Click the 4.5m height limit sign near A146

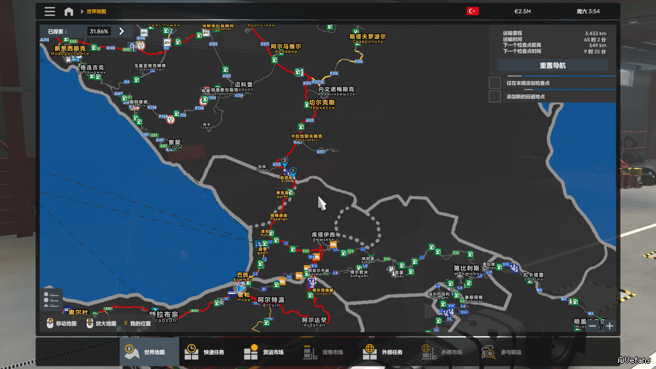pos(141,45)
